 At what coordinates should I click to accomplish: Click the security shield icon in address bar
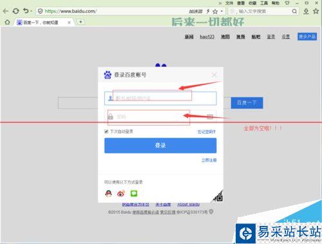(x=40, y=11)
